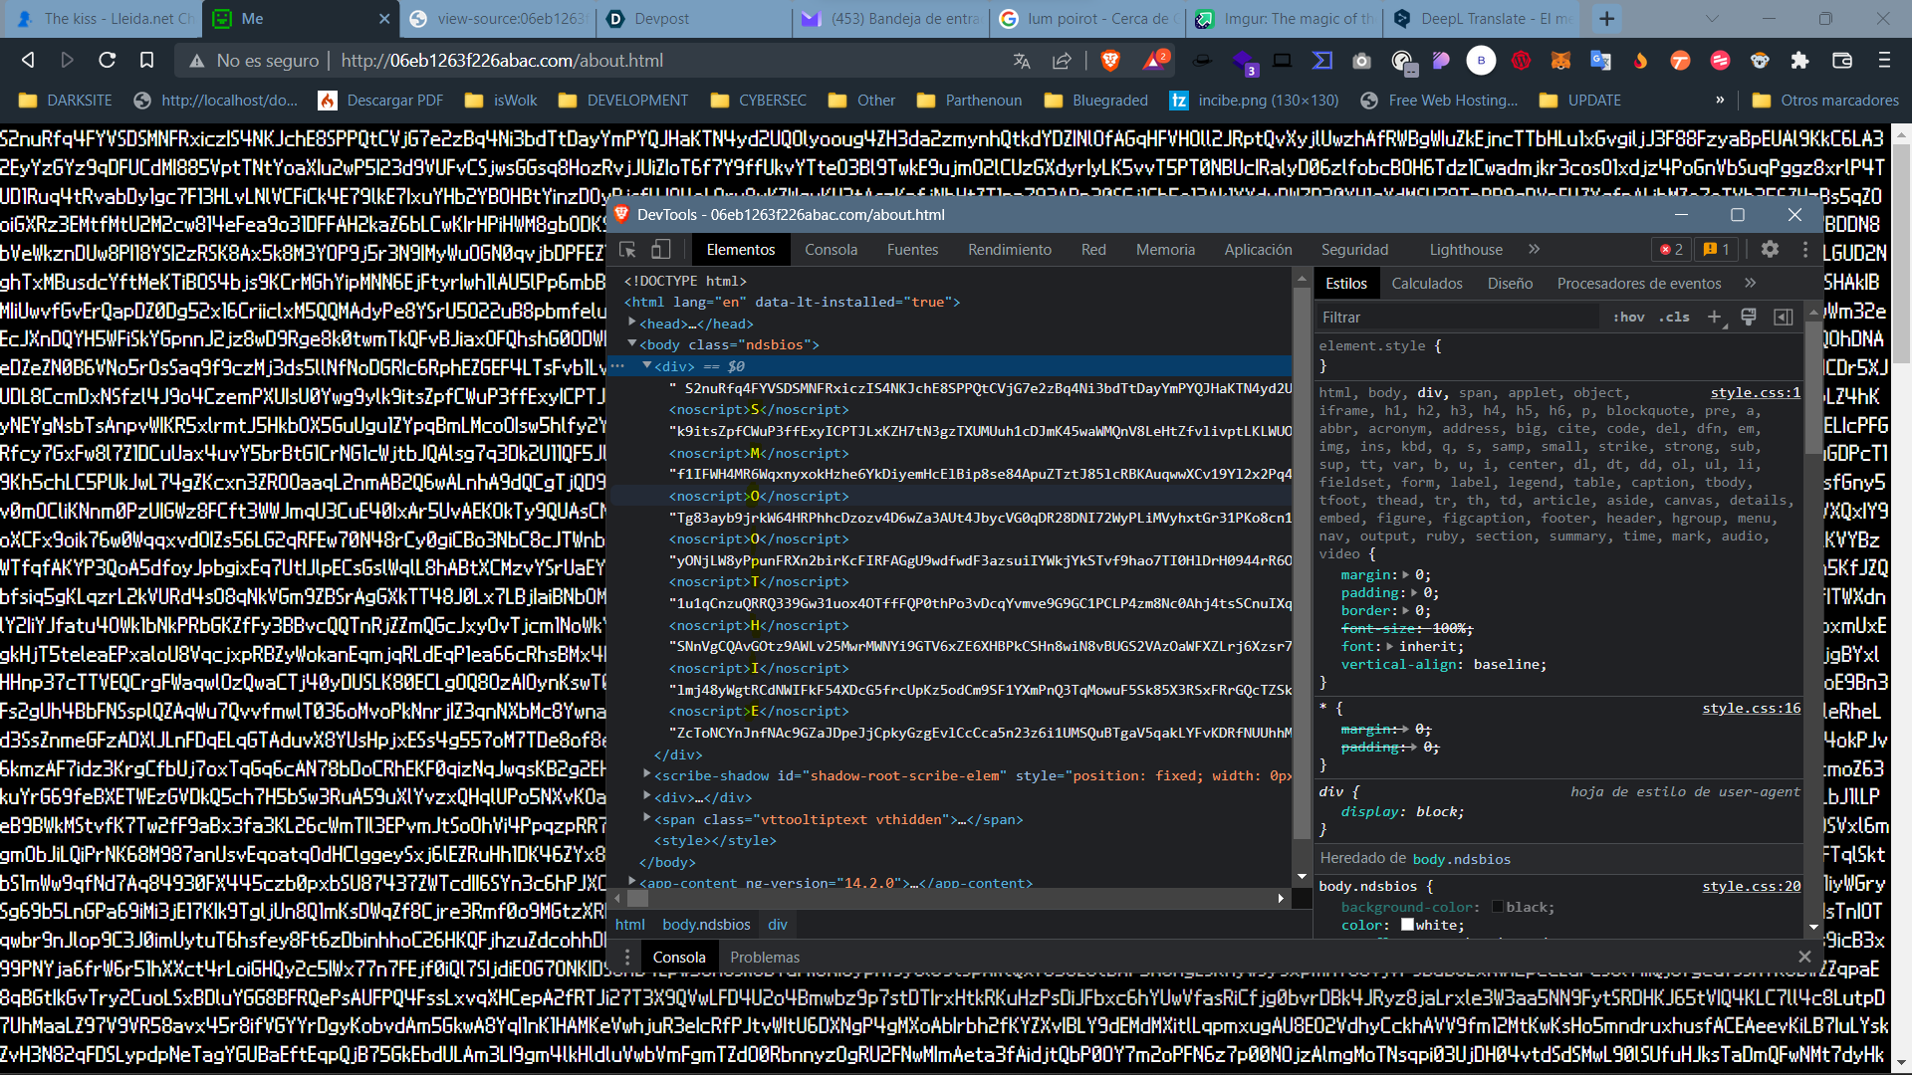Click the white color swatch
This screenshot has width=1912, height=1075.
(1407, 925)
